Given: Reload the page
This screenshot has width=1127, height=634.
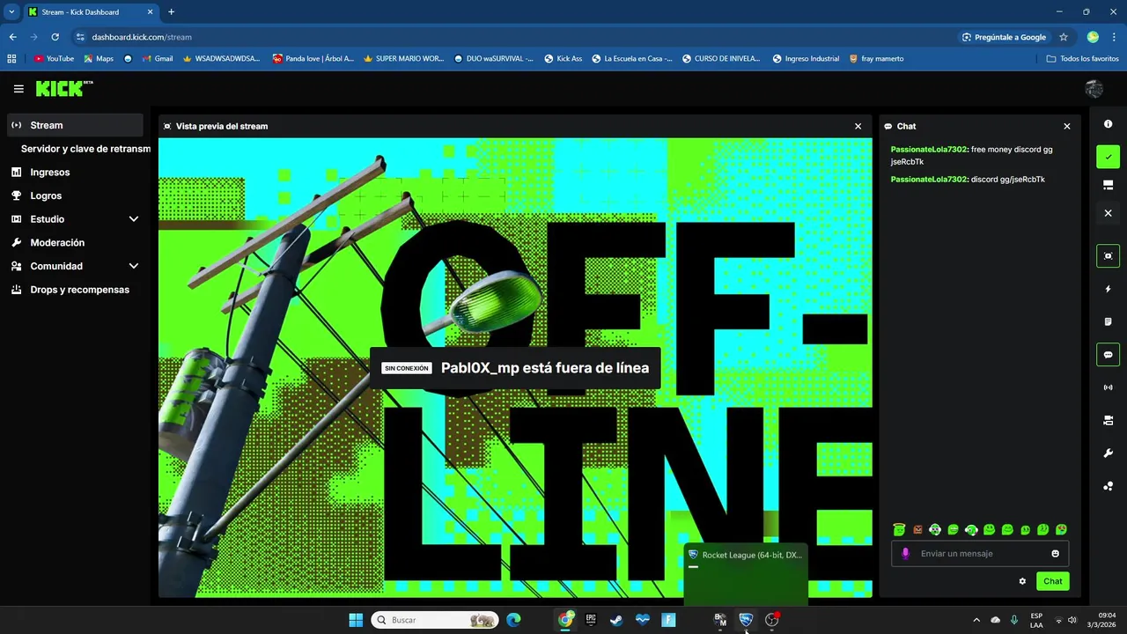Looking at the screenshot, I should click(x=55, y=37).
